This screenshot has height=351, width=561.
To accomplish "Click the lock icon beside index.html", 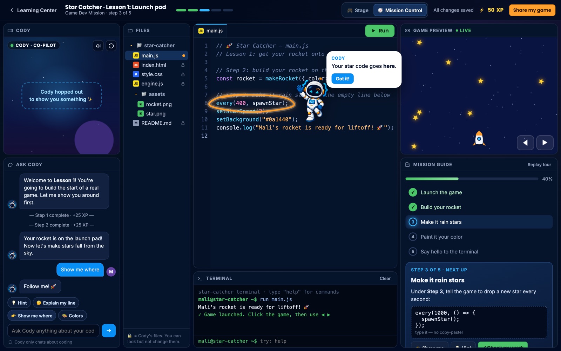I will click(x=183, y=65).
